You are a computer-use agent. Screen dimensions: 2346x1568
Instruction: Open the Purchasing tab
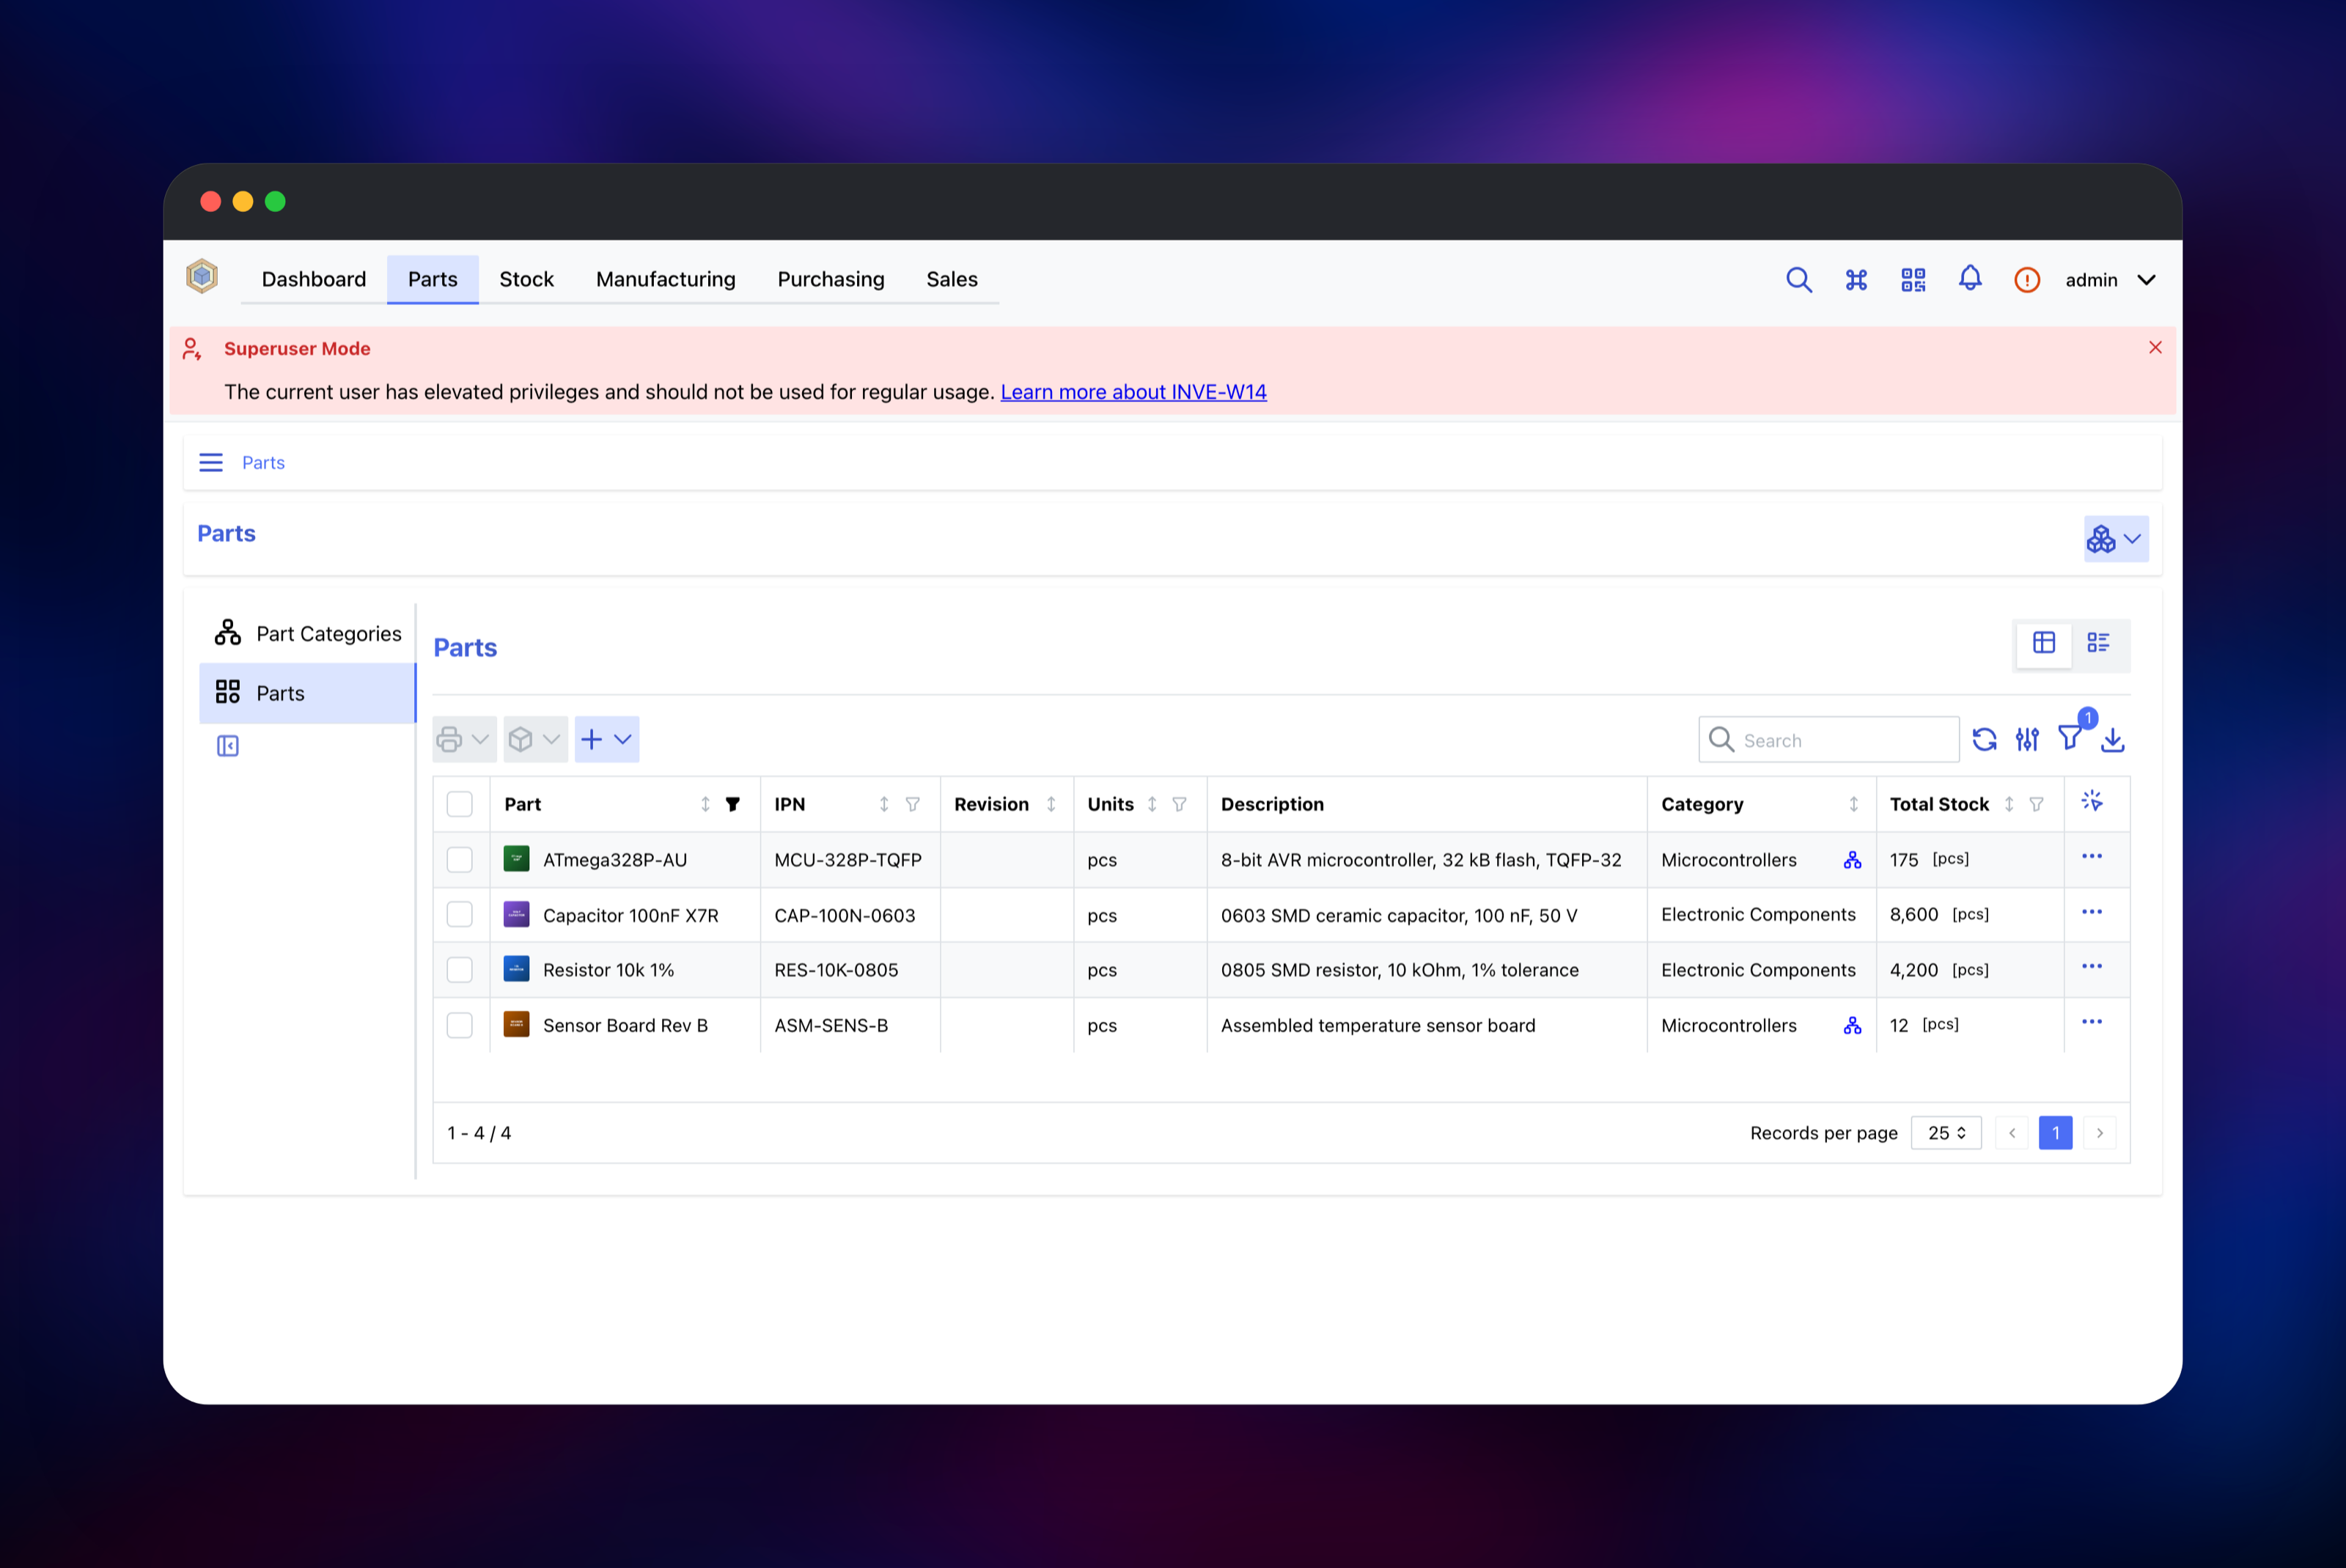(x=831, y=279)
